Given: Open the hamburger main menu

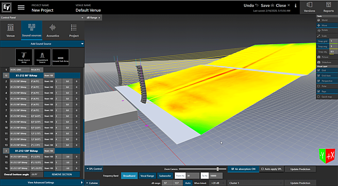Looking at the screenshot, I should (x=21, y=7).
